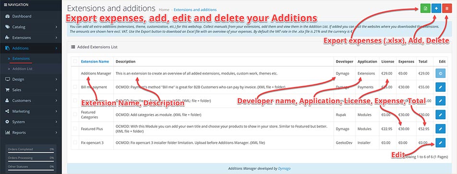Click the Other Statuses progress bar
The height and width of the screenshot is (174, 457).
tap(31, 170)
